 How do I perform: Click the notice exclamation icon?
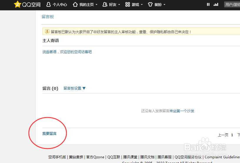coord(47,32)
